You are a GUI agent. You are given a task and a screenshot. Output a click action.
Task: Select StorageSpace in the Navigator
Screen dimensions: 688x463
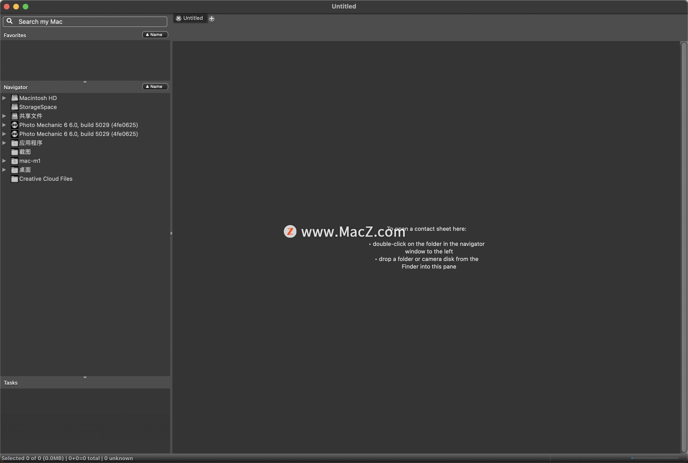click(38, 107)
